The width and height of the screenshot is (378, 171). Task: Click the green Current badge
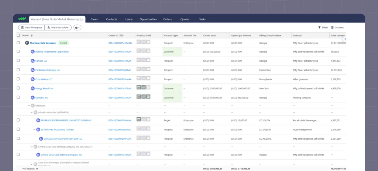63,43
